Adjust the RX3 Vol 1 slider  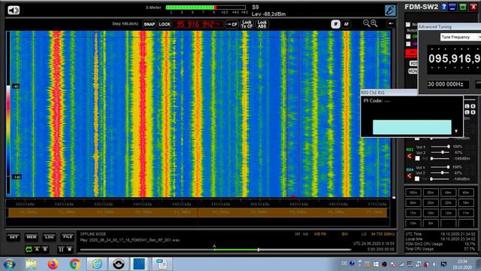440,147
